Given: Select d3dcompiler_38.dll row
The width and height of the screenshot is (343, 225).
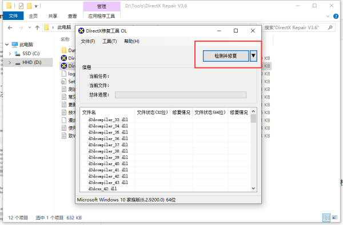Looking at the screenshot, I should [165, 151].
